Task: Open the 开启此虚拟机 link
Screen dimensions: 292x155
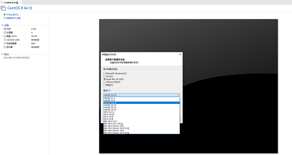Action: coord(12,15)
